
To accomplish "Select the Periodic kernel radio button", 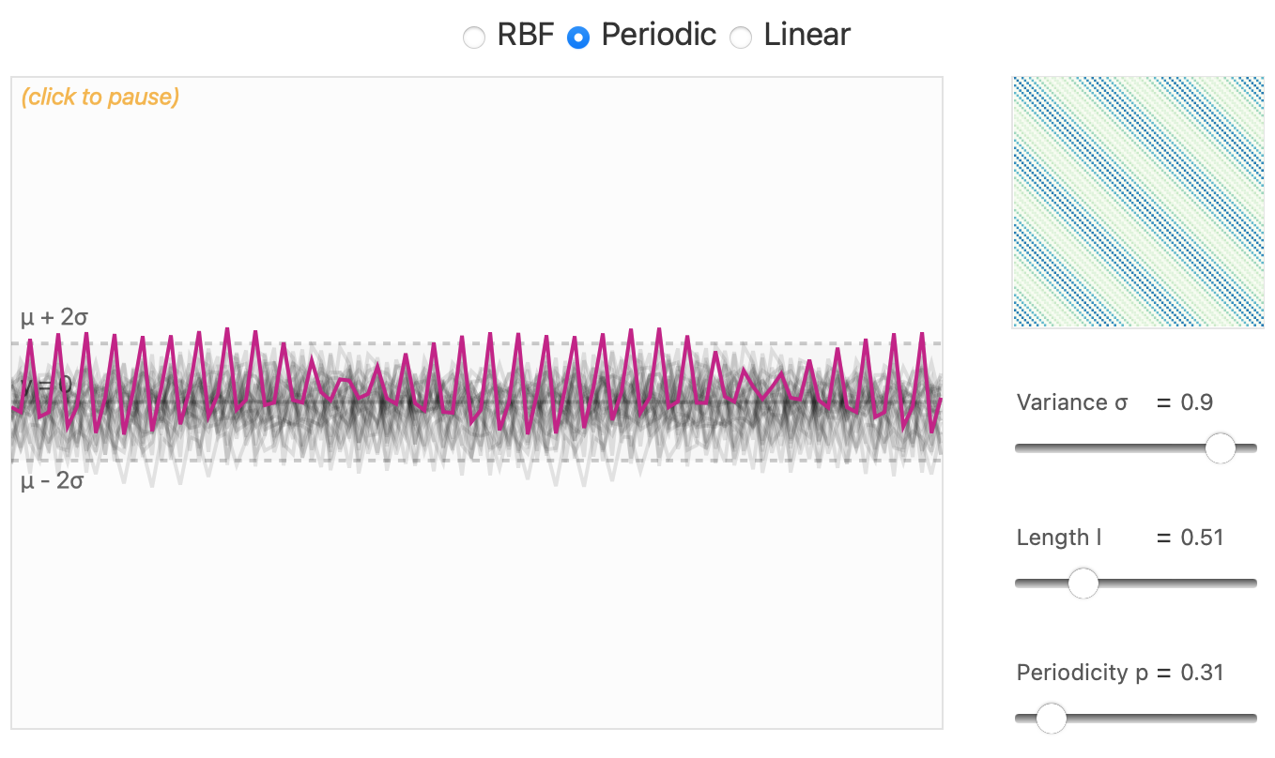I will [x=578, y=38].
